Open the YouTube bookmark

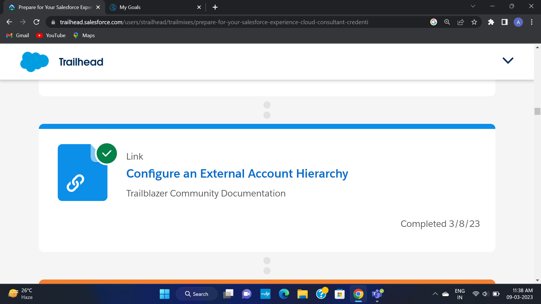click(x=51, y=35)
